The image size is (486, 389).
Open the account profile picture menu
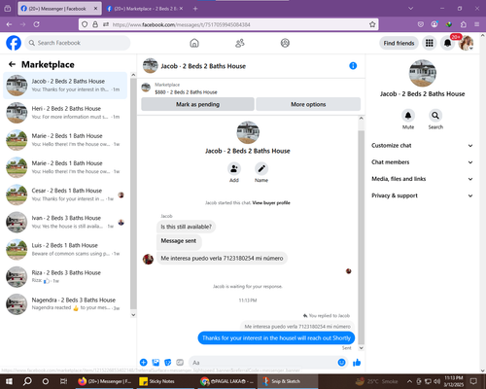point(466,43)
